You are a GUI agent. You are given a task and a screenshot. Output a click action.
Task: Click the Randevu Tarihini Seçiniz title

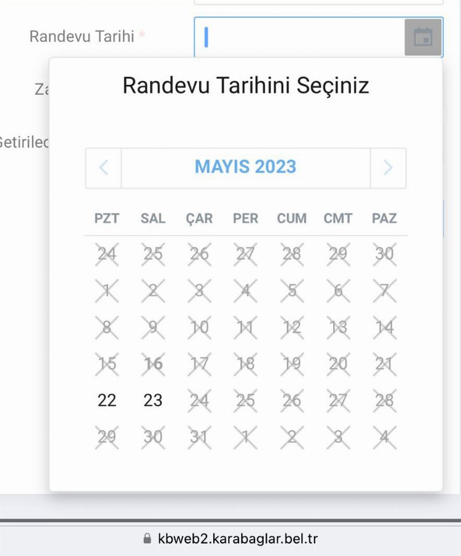click(245, 85)
